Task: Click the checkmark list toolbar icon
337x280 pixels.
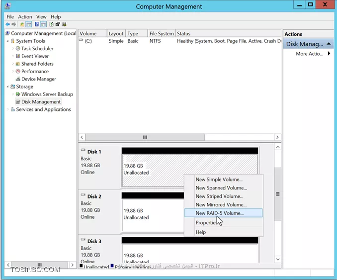Action: 64,24
